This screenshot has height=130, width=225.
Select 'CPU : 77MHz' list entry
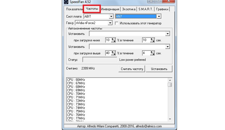coord(76,118)
